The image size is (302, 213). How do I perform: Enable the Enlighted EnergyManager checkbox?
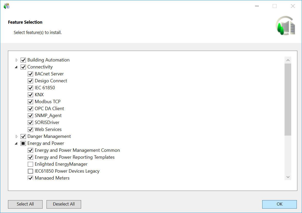point(31,164)
